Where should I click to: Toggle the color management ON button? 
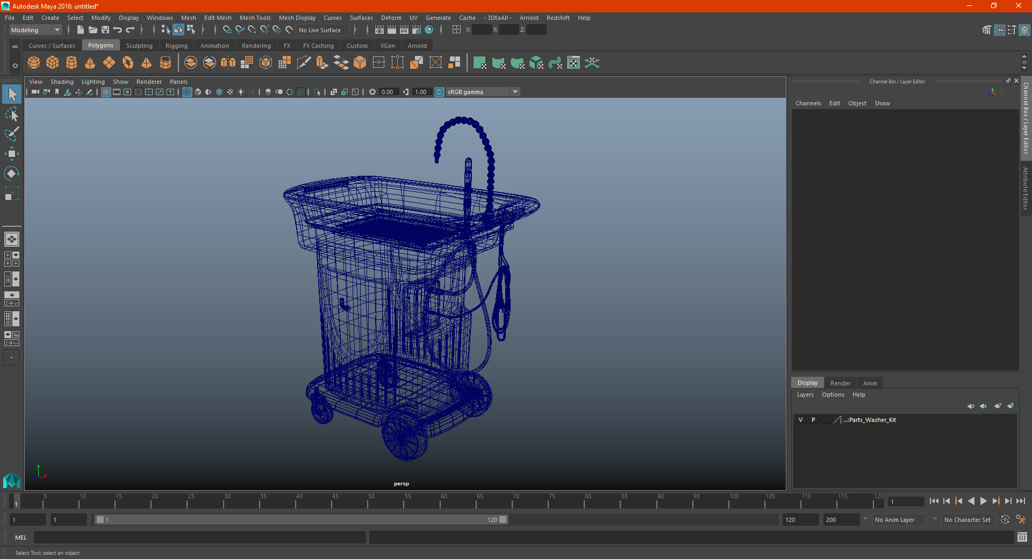coord(439,92)
